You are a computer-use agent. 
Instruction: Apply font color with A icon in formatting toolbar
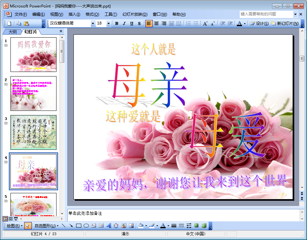coord(239,24)
